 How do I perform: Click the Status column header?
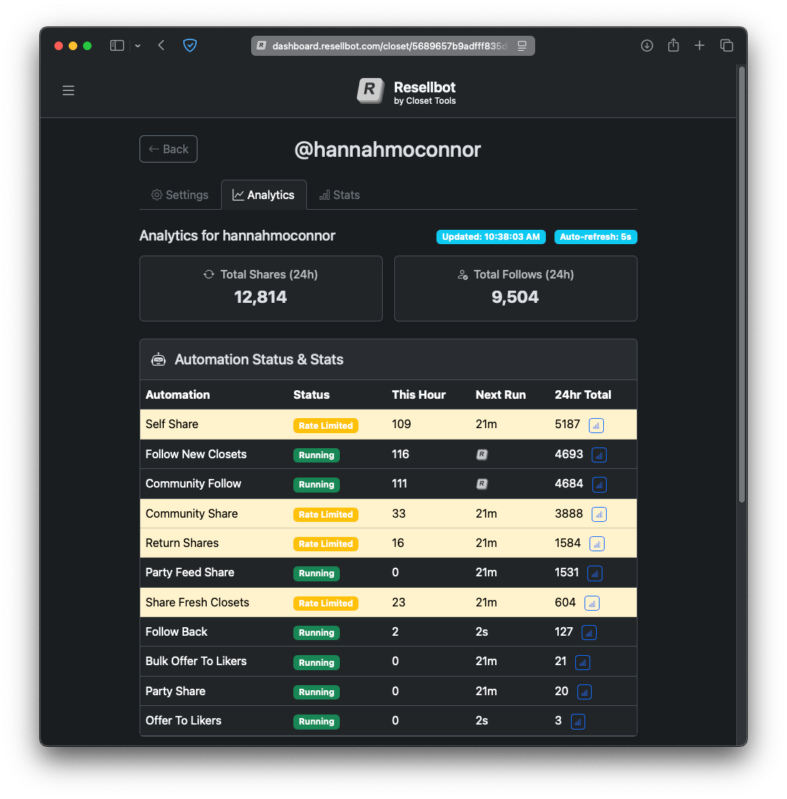[x=311, y=395]
